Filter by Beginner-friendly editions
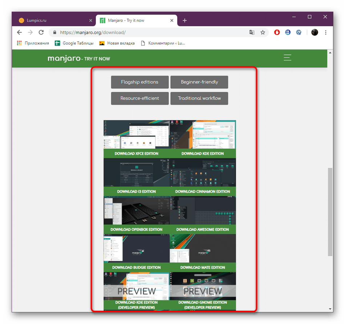Image resolution: width=345 pixels, height=324 pixels. (199, 82)
